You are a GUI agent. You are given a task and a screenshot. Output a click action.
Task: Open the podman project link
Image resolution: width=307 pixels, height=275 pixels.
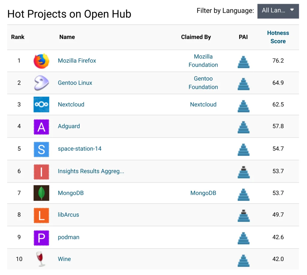tap(69, 237)
